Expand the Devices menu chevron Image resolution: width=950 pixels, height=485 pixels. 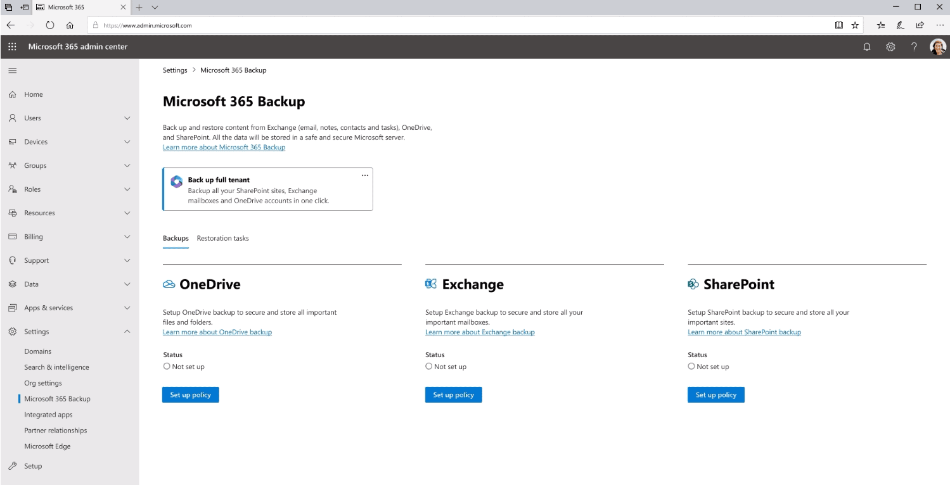[127, 142]
